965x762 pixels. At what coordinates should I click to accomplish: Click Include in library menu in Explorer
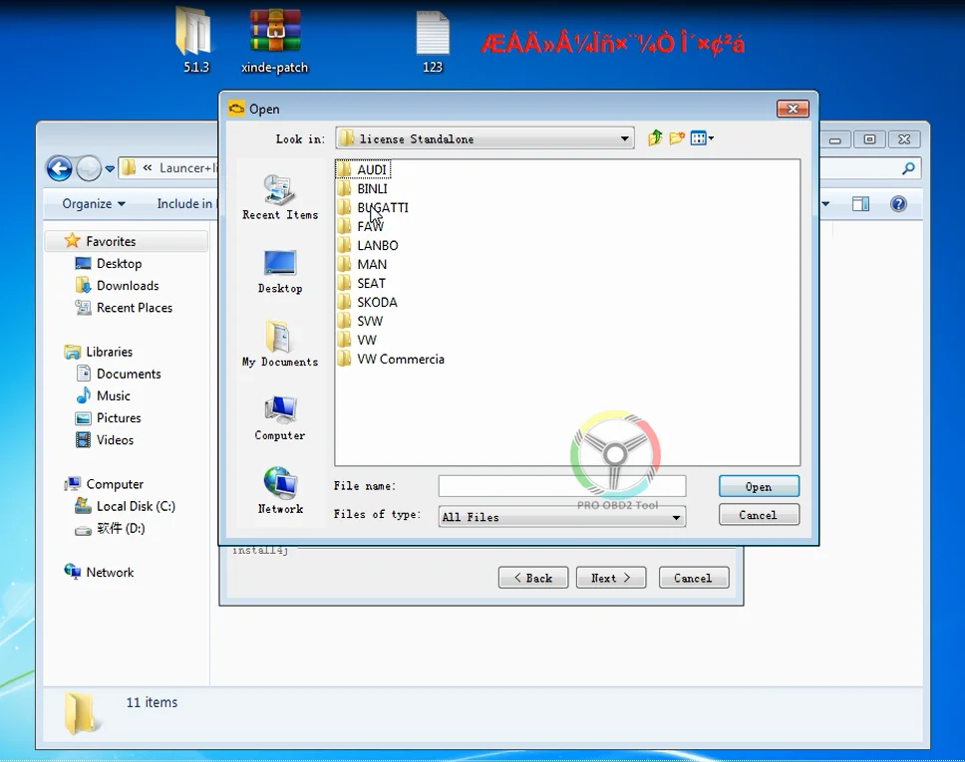click(184, 203)
